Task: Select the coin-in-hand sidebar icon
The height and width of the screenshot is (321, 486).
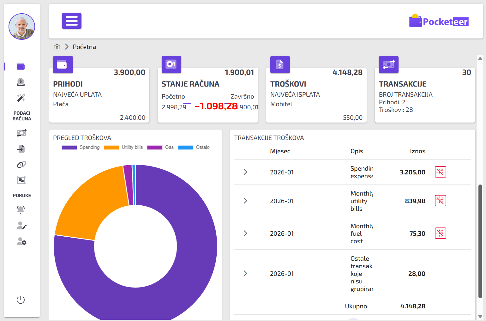Action: (21, 82)
